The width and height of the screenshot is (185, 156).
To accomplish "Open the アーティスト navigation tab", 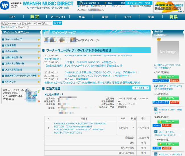I will (x=58, y=17).
